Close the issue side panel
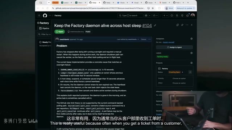232x130 pixels. [192, 25]
